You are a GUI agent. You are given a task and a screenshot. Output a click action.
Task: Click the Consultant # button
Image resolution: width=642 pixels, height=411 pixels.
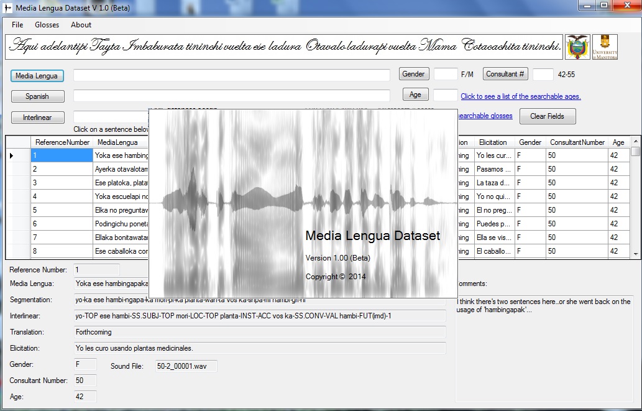505,74
